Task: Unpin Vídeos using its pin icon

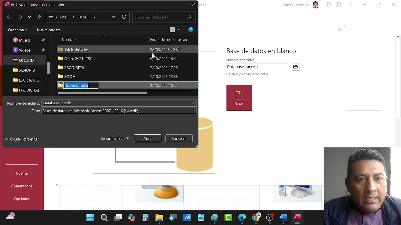Action: 43,50
